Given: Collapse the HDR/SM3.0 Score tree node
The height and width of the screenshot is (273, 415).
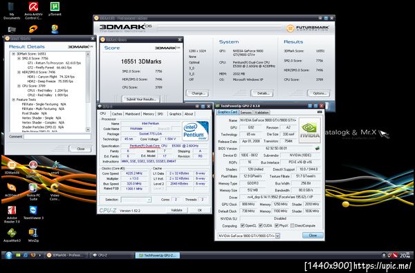Looking at the screenshot, I should [19, 72].
